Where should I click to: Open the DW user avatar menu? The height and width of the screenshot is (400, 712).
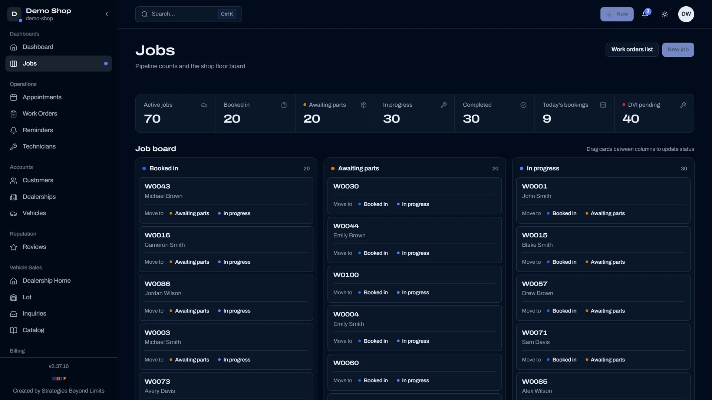click(686, 14)
